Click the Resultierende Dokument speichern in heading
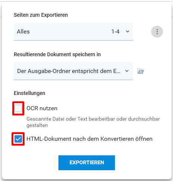Screen dimensions: 173x181 point(57,54)
